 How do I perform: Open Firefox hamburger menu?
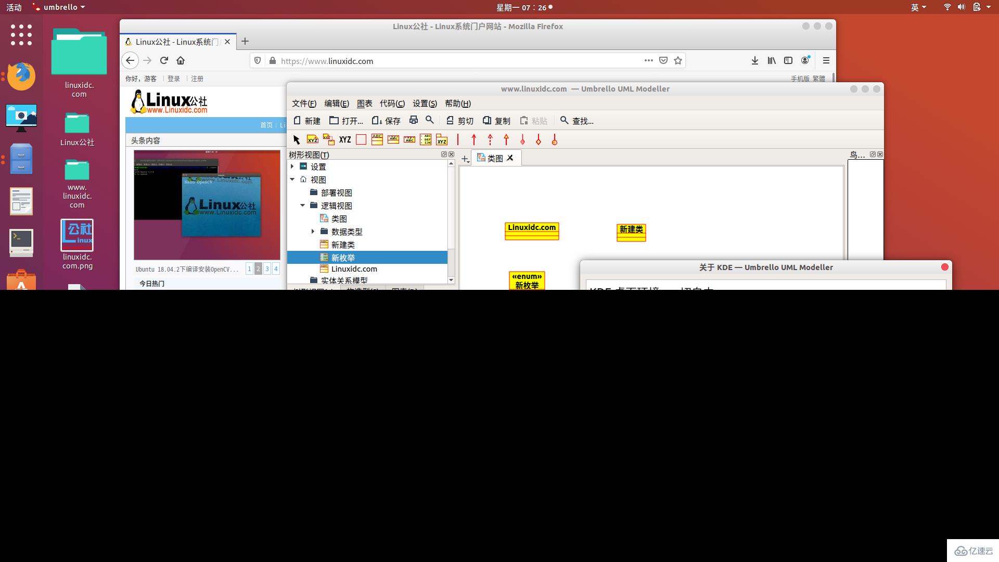[x=826, y=60]
